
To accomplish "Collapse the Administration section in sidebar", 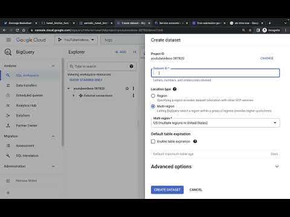I will tap(53, 166).
